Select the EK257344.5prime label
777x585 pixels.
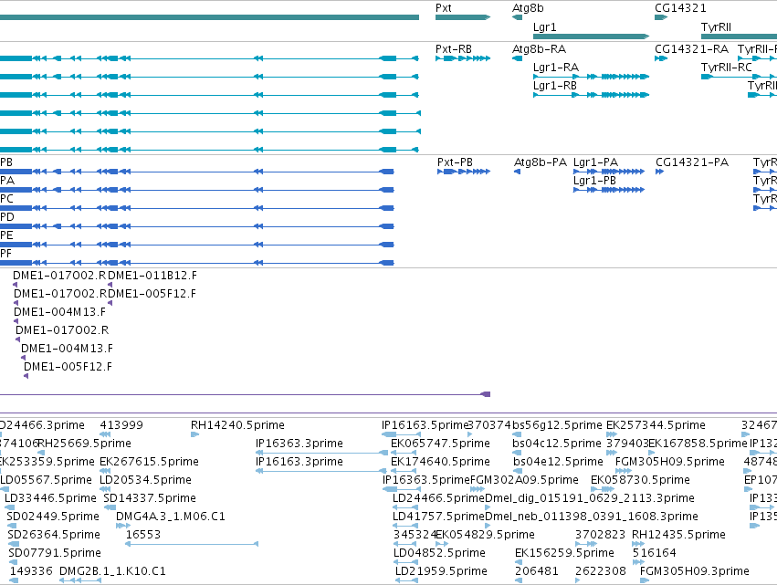[656, 425]
